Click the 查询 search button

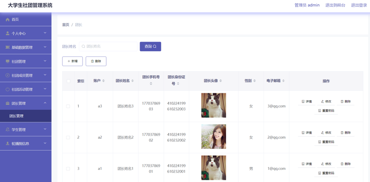click(x=150, y=47)
